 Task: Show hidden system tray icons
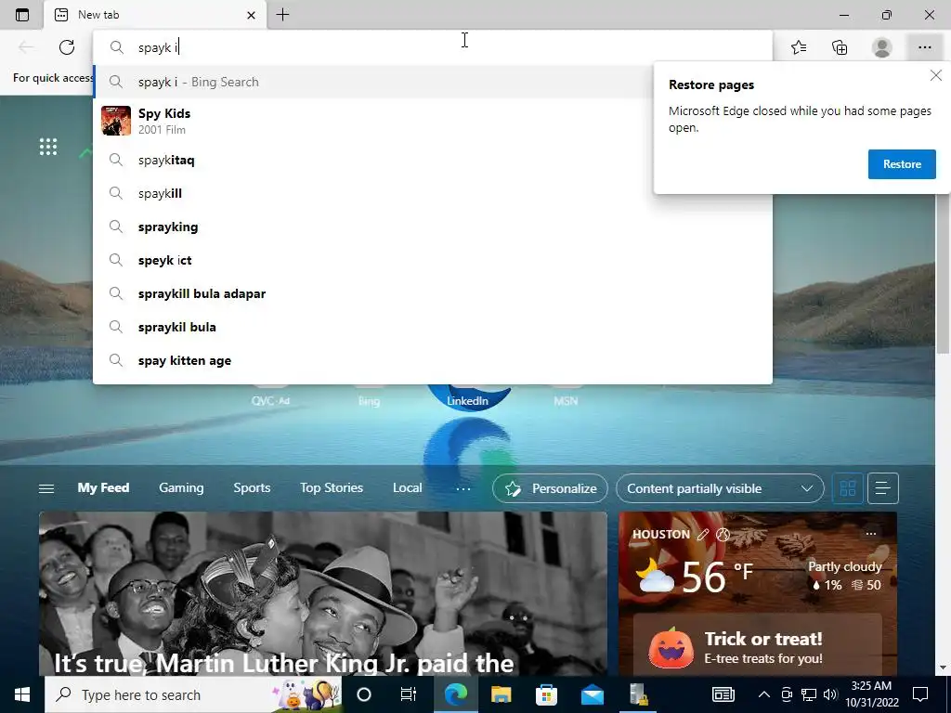pos(764,694)
